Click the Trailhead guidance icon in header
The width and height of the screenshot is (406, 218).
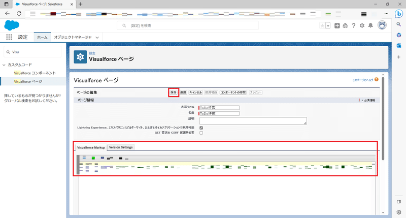pos(345,25)
